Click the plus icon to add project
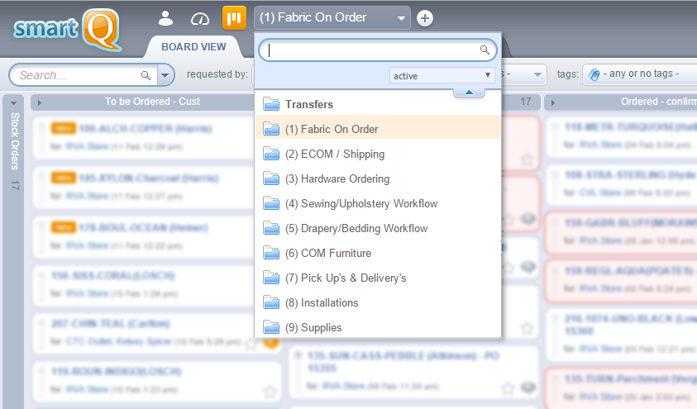 coord(425,18)
